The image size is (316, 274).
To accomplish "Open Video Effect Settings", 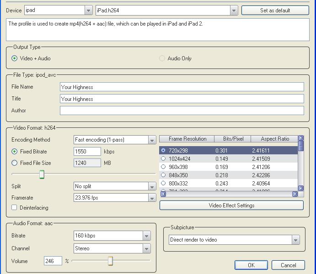I will click(x=232, y=205).
